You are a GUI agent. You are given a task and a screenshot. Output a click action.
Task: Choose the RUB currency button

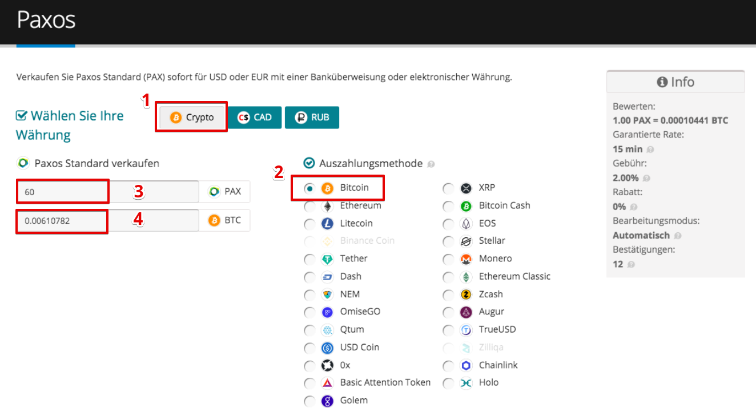coord(312,117)
